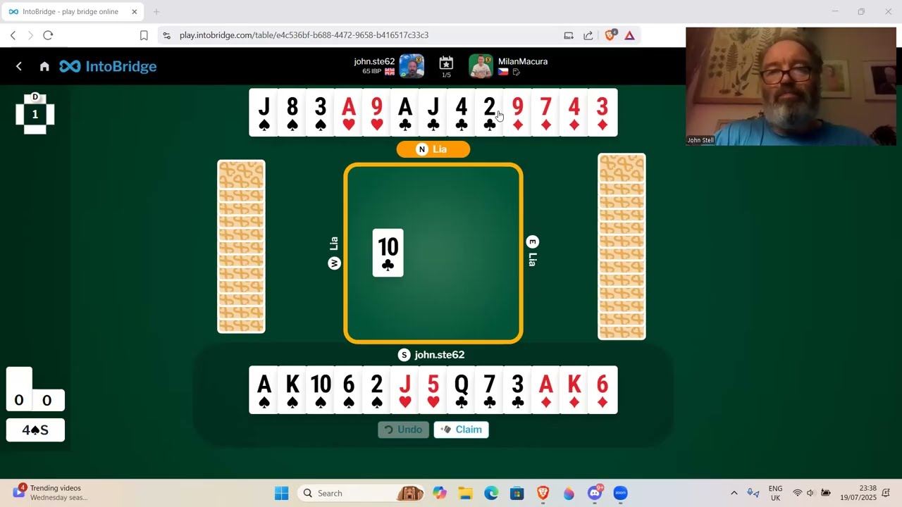Select the 4 of diamonds in North hand
Viewport: 902px width, 507px height.
point(574,113)
